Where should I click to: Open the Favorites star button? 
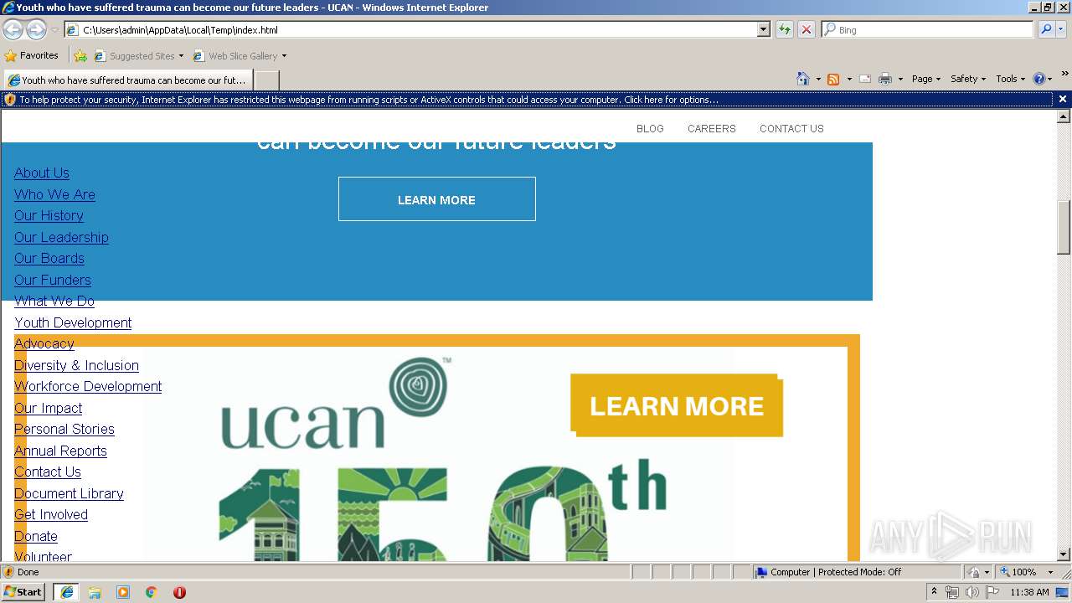coord(31,55)
